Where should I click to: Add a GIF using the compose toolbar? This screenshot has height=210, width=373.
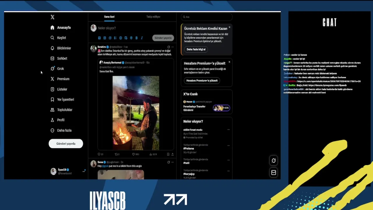pos(105,38)
